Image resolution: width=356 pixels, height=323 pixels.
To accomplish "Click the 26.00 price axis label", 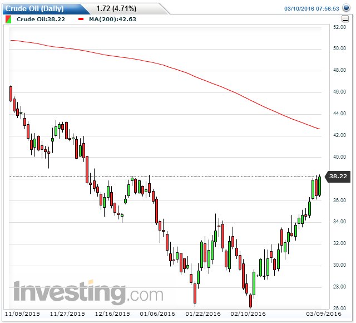I will click(x=340, y=308).
